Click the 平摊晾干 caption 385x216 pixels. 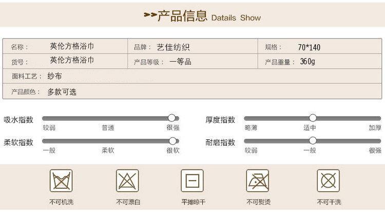[193, 202]
